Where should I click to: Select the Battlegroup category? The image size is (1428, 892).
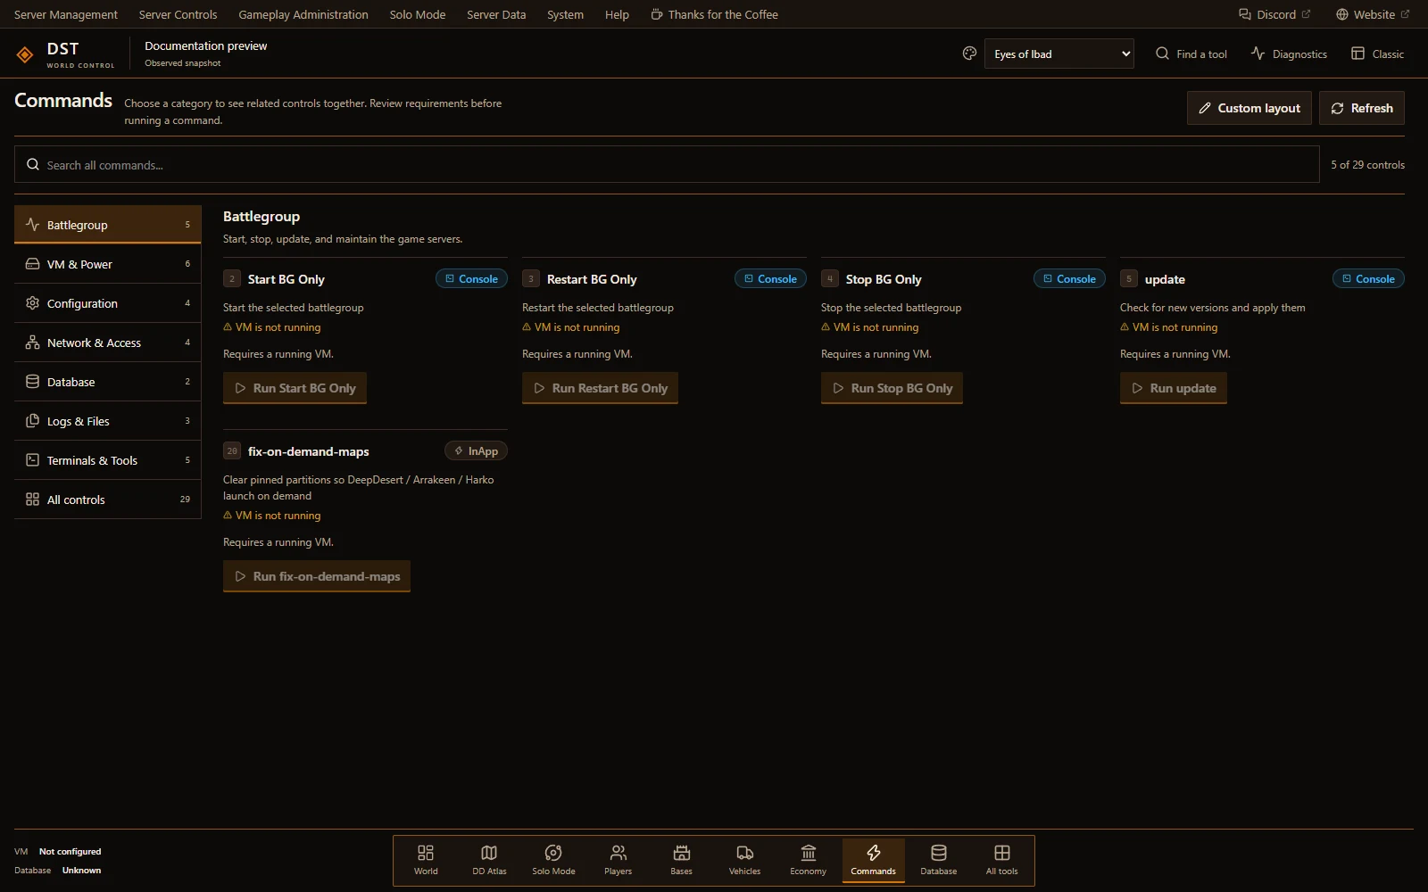107,225
